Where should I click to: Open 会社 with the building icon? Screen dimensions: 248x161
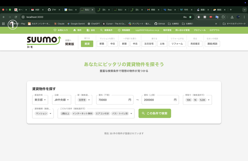(x=91, y=30)
